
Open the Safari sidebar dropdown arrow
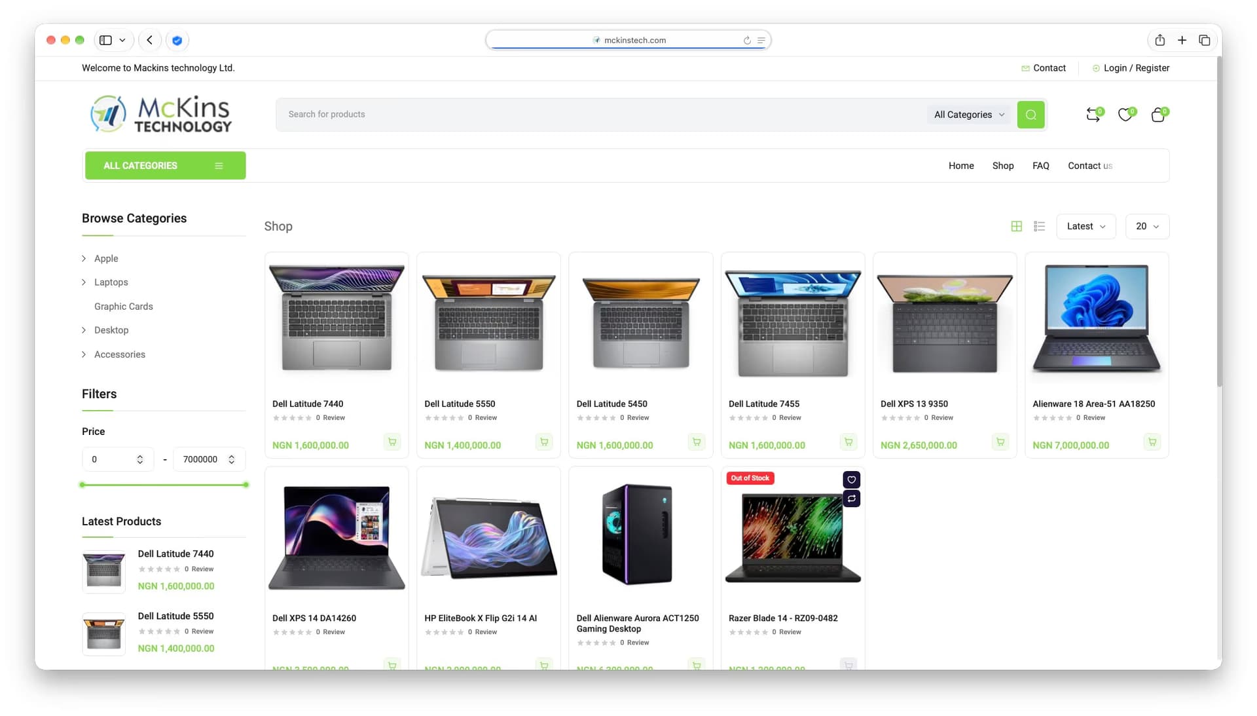[122, 40]
